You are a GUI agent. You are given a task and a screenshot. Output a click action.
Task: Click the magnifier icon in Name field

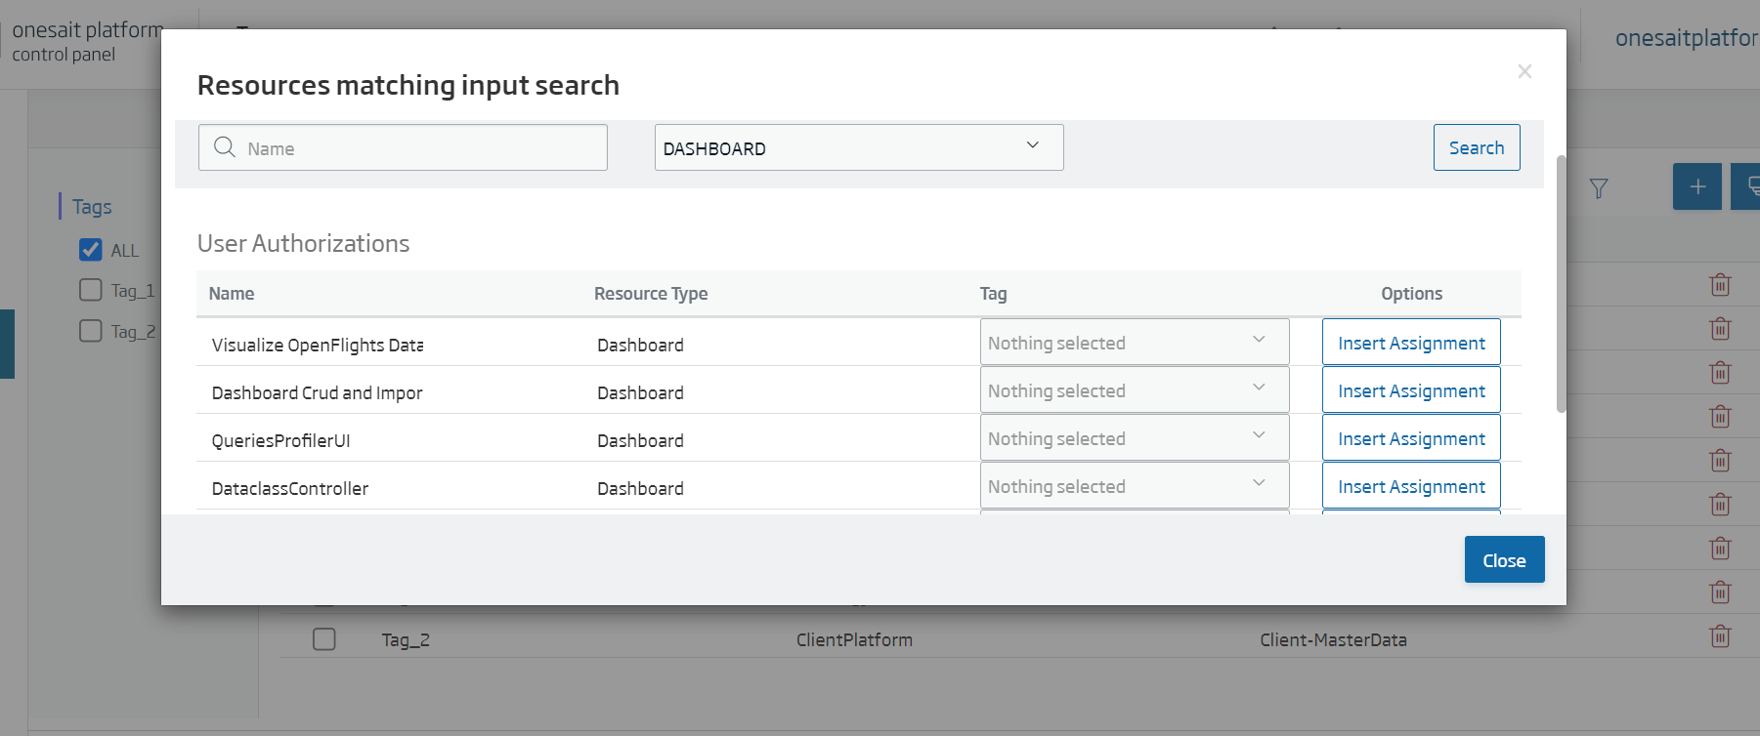(225, 146)
